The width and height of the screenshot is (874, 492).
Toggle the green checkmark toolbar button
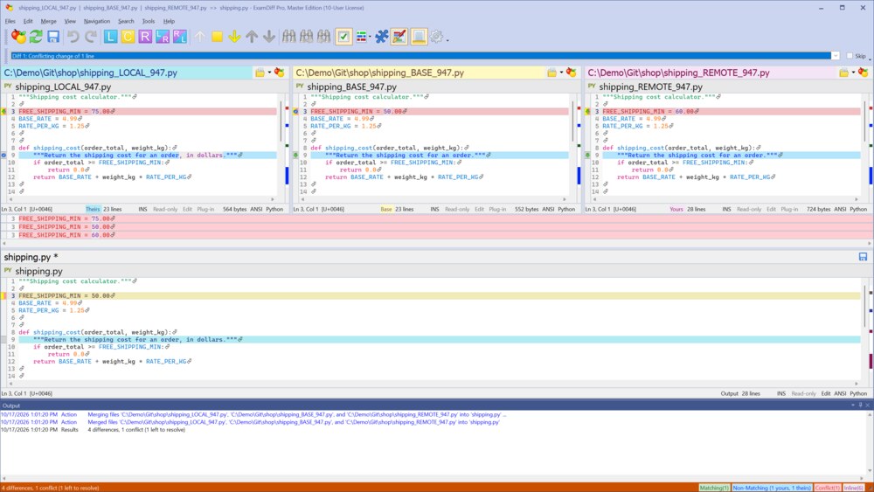point(343,37)
